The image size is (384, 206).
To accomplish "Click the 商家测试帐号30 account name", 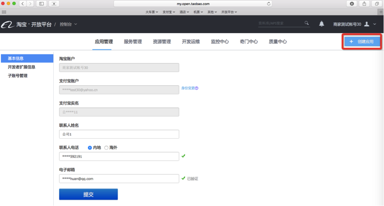I will (x=347, y=24).
